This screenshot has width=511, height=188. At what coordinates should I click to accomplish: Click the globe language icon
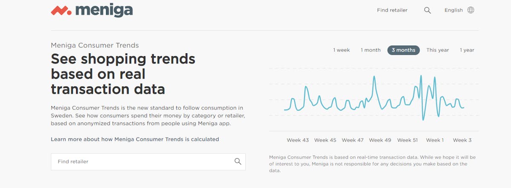click(471, 10)
